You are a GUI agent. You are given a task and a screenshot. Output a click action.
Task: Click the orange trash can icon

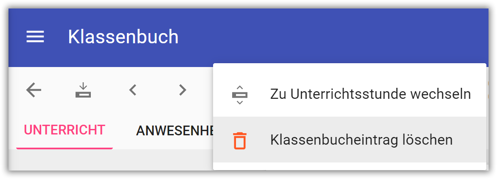240,140
